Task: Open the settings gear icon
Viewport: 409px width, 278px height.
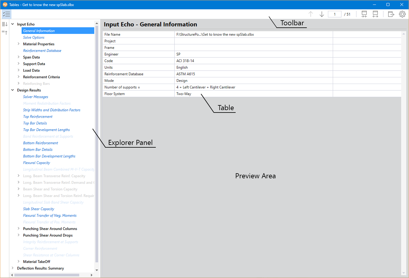Action: coord(402,14)
